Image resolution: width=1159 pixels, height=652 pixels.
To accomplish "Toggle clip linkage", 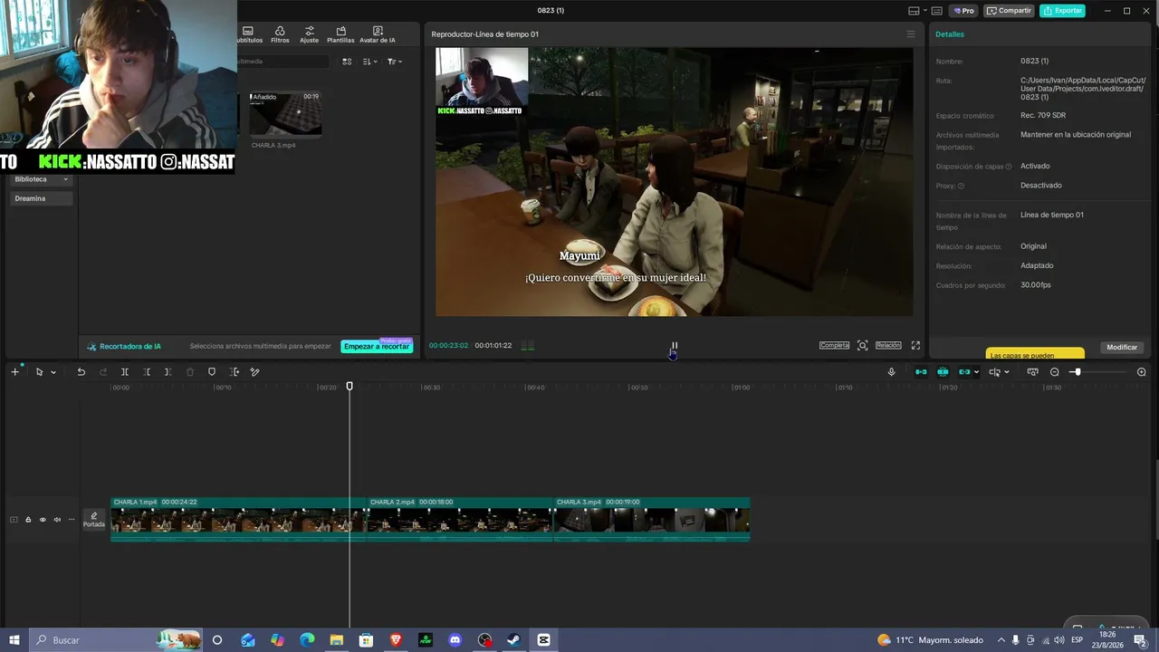I will coord(964,372).
